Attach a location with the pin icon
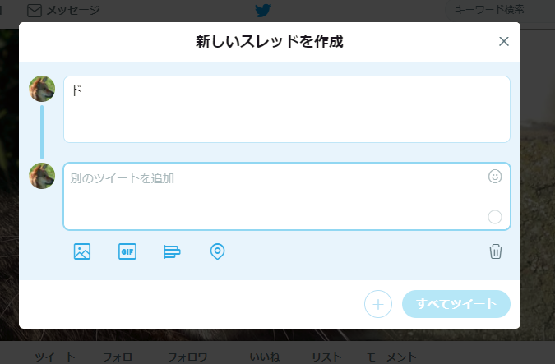This screenshot has width=555, height=364. point(217,251)
